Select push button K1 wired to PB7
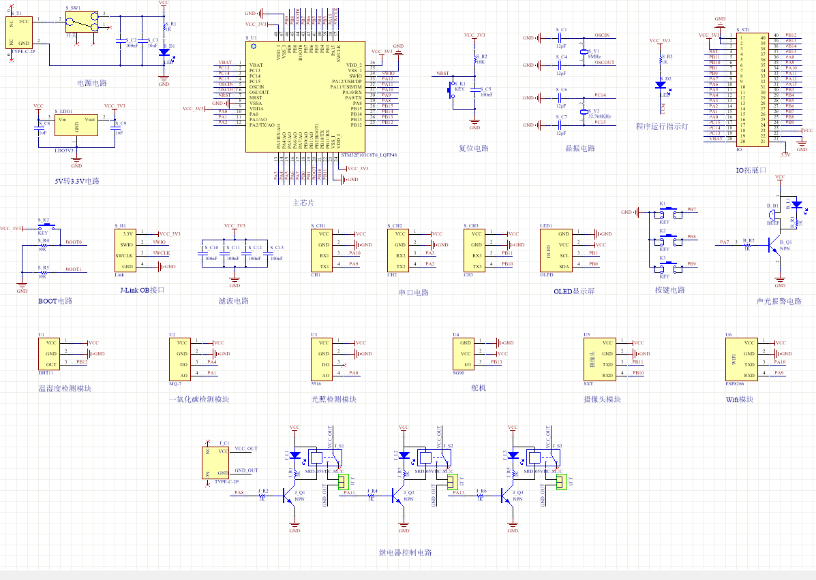The height and width of the screenshot is (580, 816). click(x=668, y=212)
